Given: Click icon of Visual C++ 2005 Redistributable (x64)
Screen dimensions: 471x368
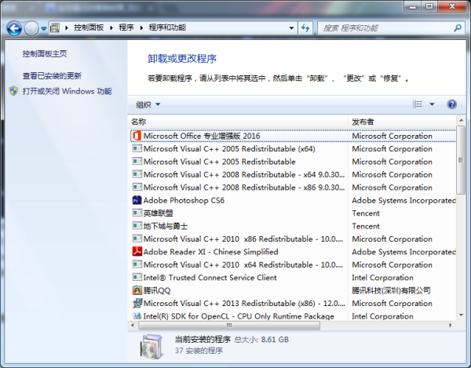Looking at the screenshot, I should (x=137, y=148).
